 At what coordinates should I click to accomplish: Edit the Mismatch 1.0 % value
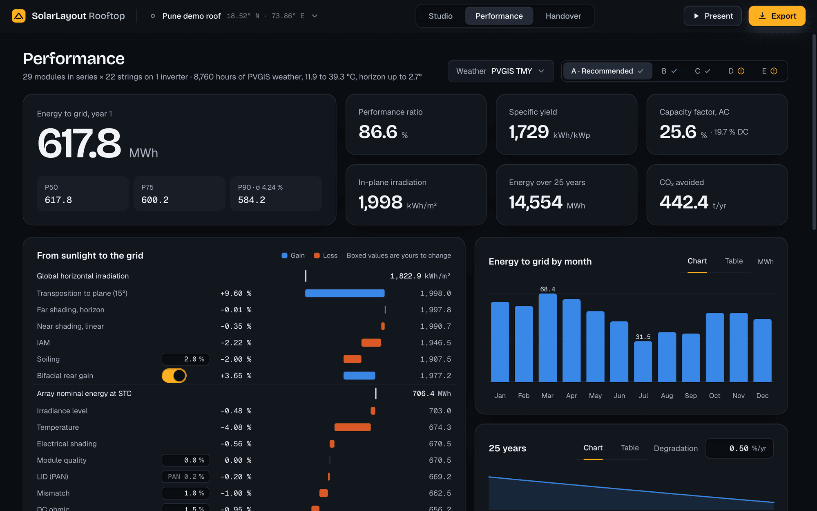186,493
